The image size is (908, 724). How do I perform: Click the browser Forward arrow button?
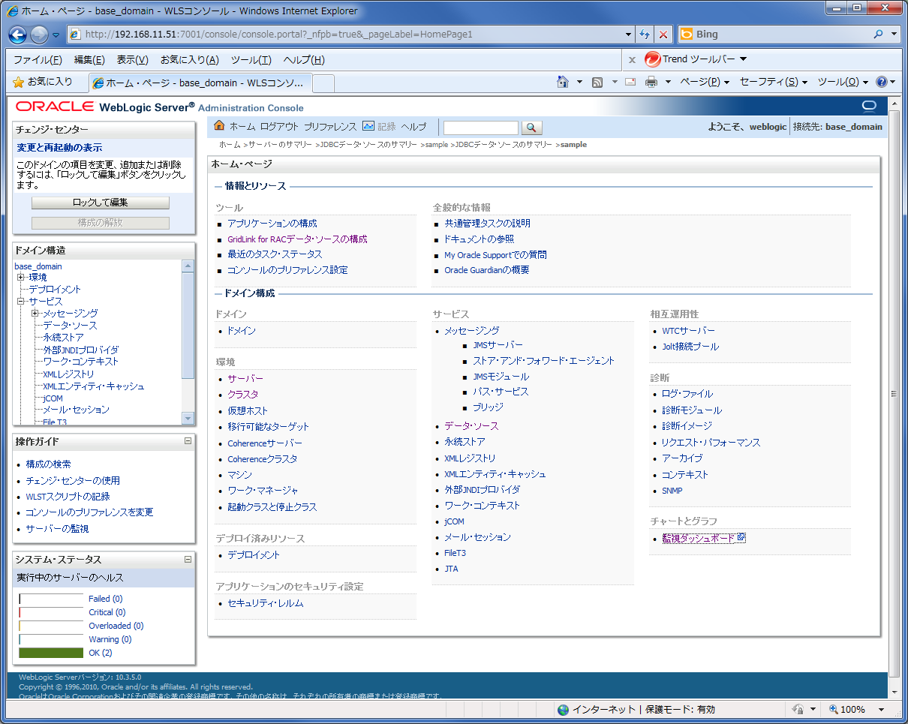click(39, 35)
